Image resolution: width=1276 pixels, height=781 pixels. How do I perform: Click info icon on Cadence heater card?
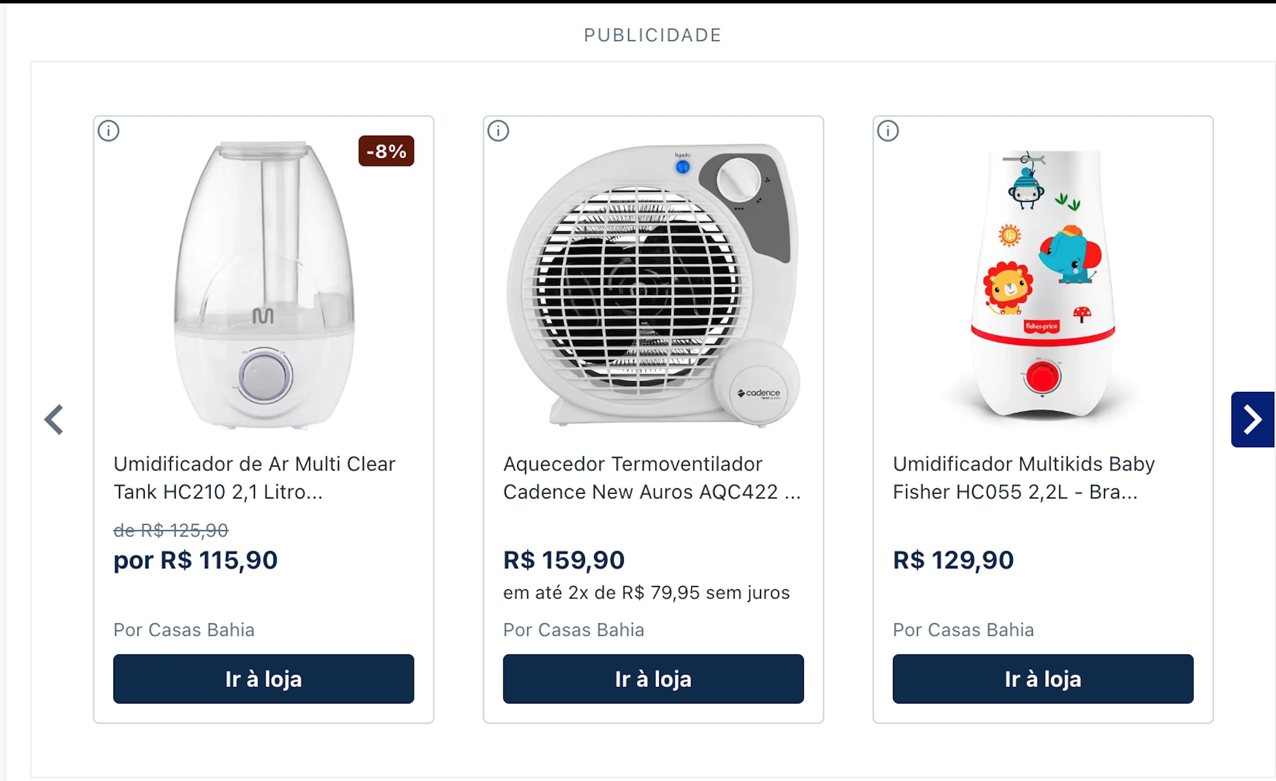(498, 130)
